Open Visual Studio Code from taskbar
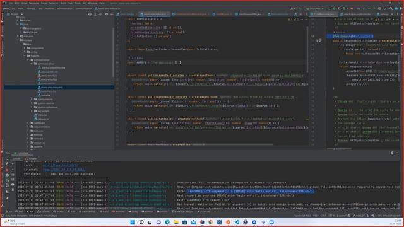Viewport: 404px width, 227px height. pyautogui.click(x=237, y=223)
